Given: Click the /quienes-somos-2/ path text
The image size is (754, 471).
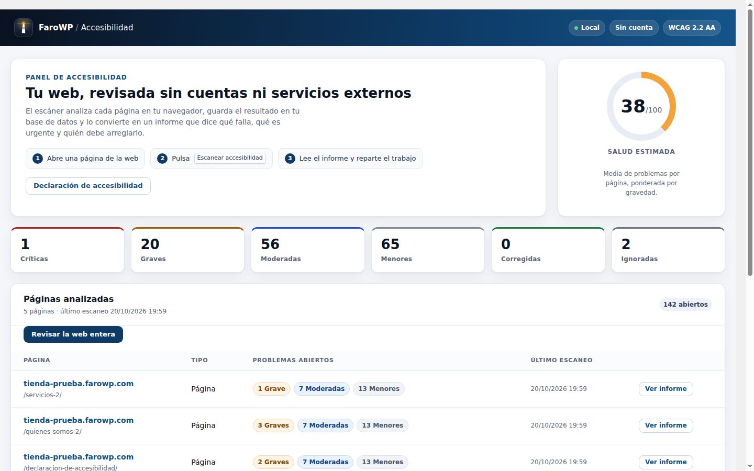Looking at the screenshot, I should 52,432.
